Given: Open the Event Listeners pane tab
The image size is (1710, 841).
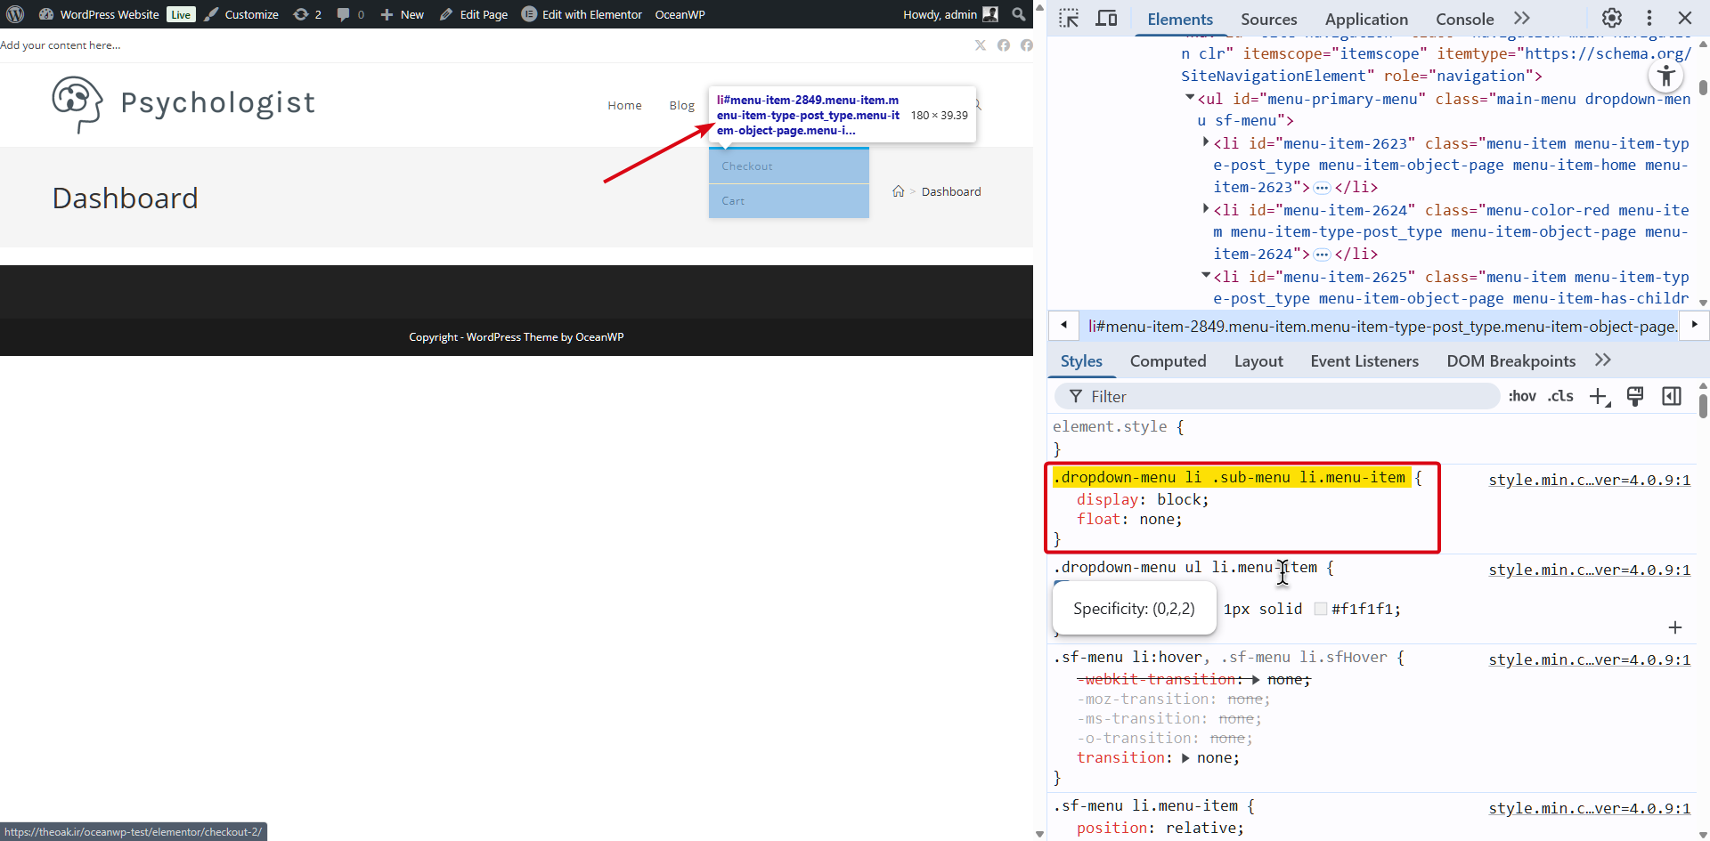Looking at the screenshot, I should 1364,361.
